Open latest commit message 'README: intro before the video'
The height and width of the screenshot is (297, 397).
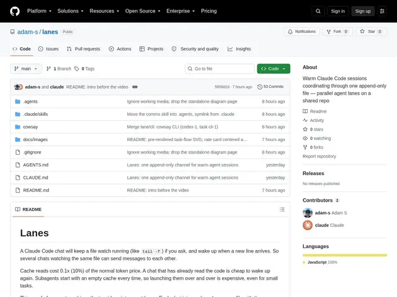click(x=97, y=87)
